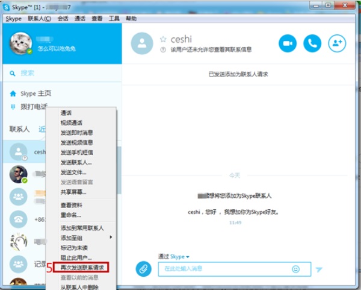Click ceshi's large avatar in chat header
The image size is (361, 290).
142,43
